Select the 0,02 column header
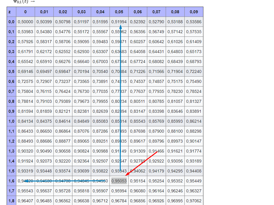Screen dimensions: 274x205 (63, 12)
